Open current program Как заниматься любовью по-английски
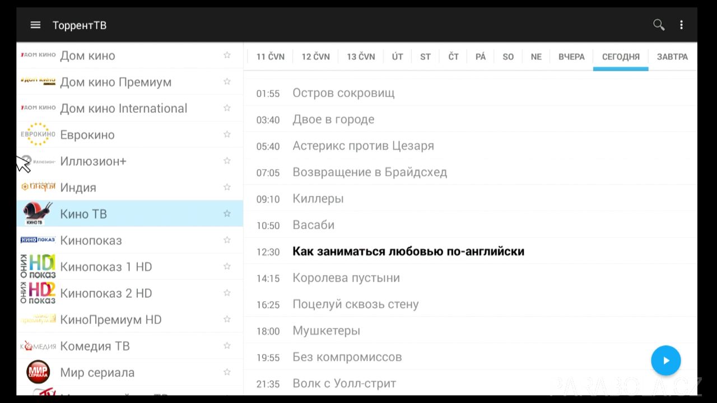The image size is (717, 403). tap(471, 251)
